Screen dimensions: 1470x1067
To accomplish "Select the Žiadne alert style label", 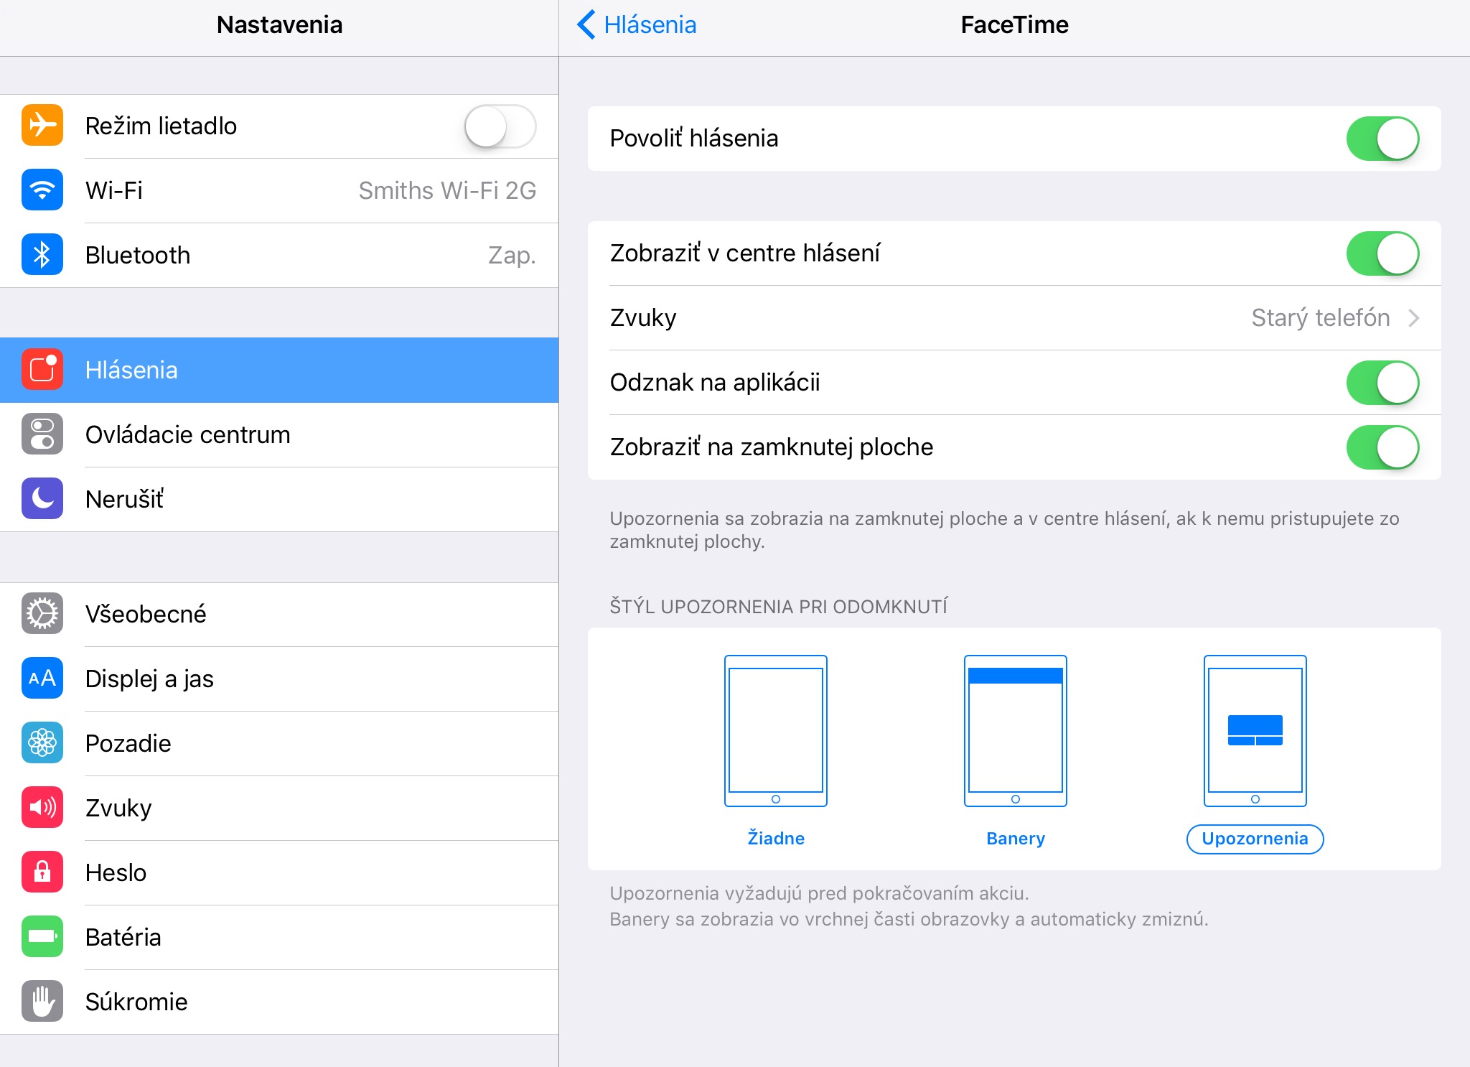I will [x=776, y=839].
